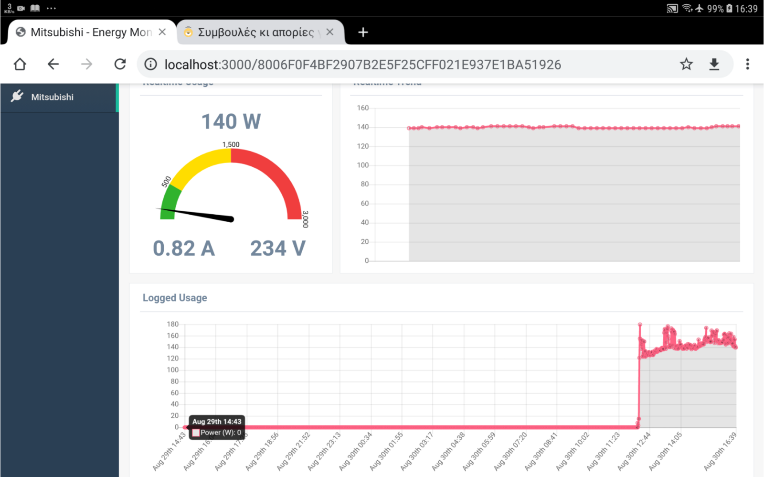Tap the battery indicator icon

729,8
